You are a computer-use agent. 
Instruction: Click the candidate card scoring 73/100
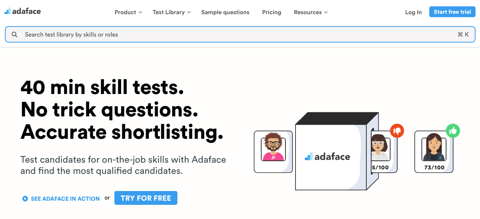(434, 152)
